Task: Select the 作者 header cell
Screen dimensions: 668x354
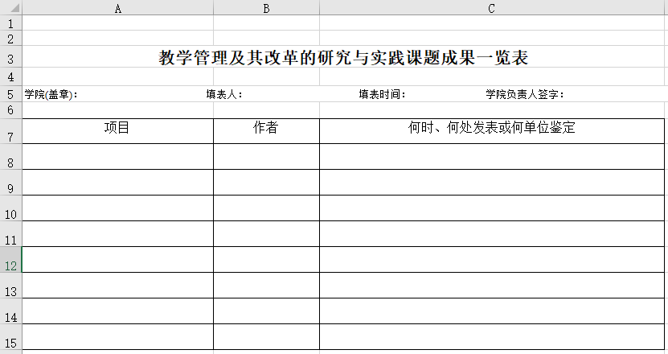Action: 266,129
